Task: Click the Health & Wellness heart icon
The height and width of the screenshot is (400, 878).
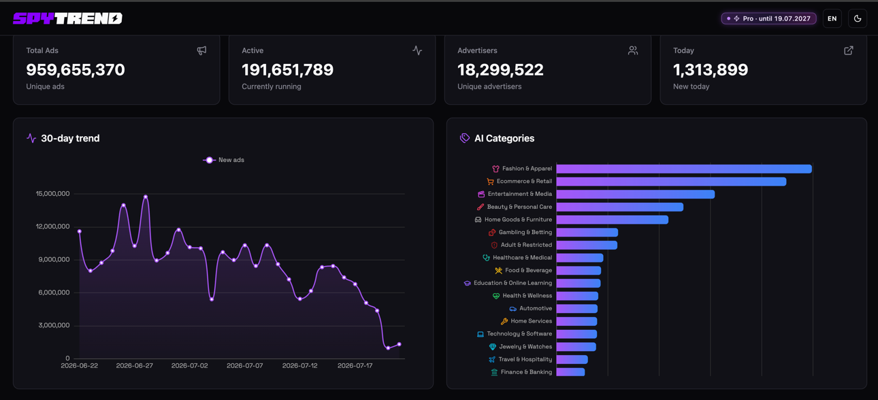Action: 495,296
